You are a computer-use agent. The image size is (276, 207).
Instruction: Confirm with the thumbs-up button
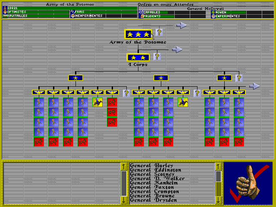coord(248,183)
